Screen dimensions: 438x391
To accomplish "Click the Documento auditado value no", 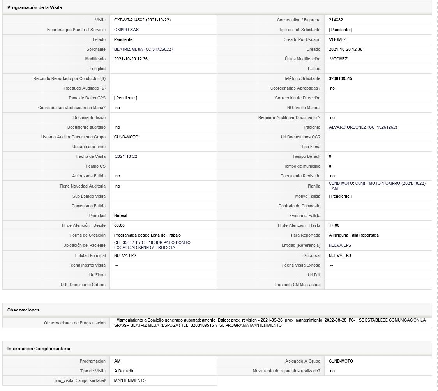I will point(118,127).
